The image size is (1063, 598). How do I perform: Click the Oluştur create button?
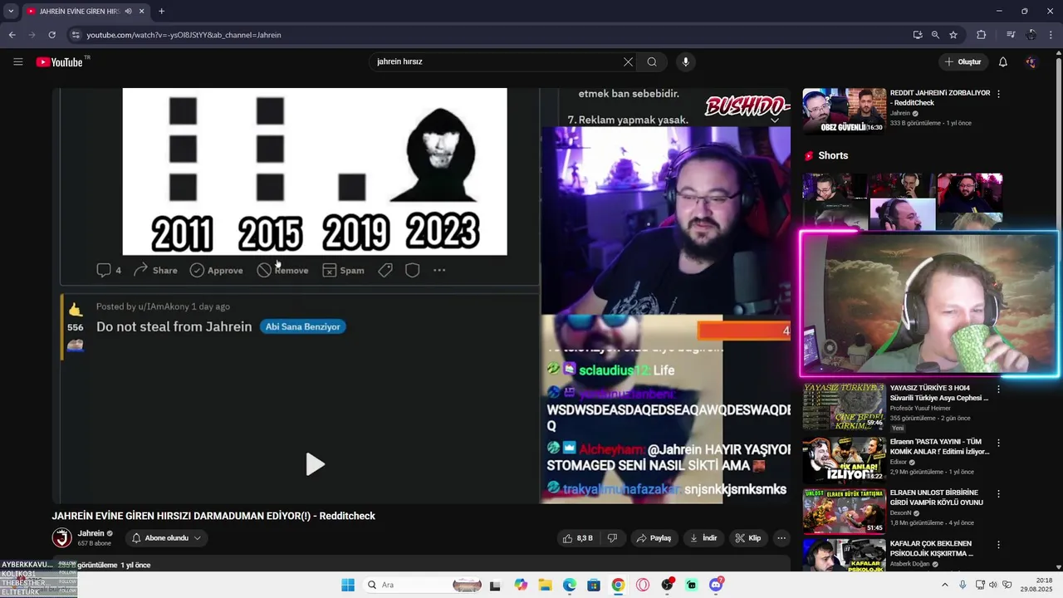(x=963, y=62)
